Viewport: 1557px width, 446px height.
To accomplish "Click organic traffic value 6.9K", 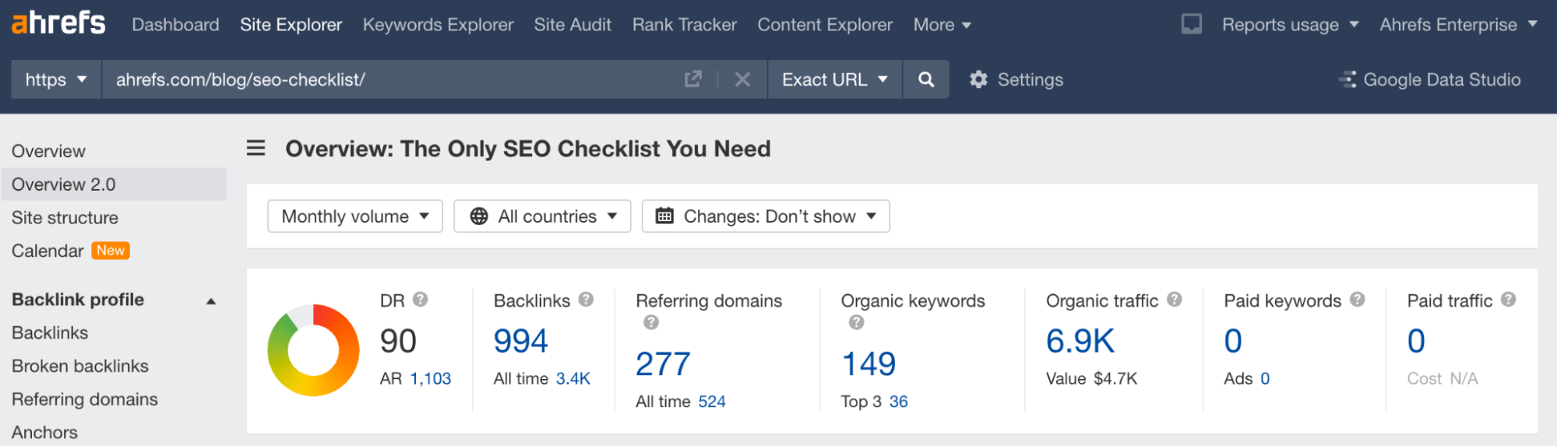I will pos(1080,341).
